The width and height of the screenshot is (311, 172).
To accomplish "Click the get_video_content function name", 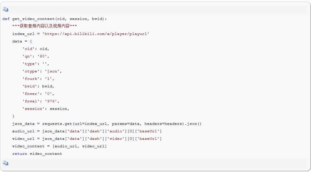I will coord(34,19).
